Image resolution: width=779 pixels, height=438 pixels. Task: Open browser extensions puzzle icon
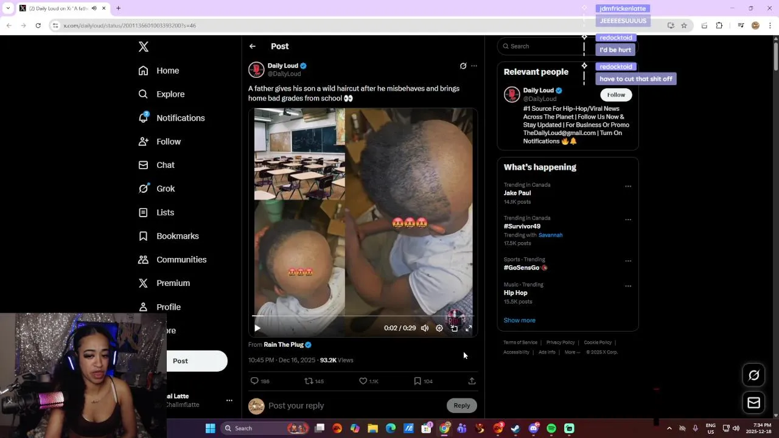click(719, 26)
